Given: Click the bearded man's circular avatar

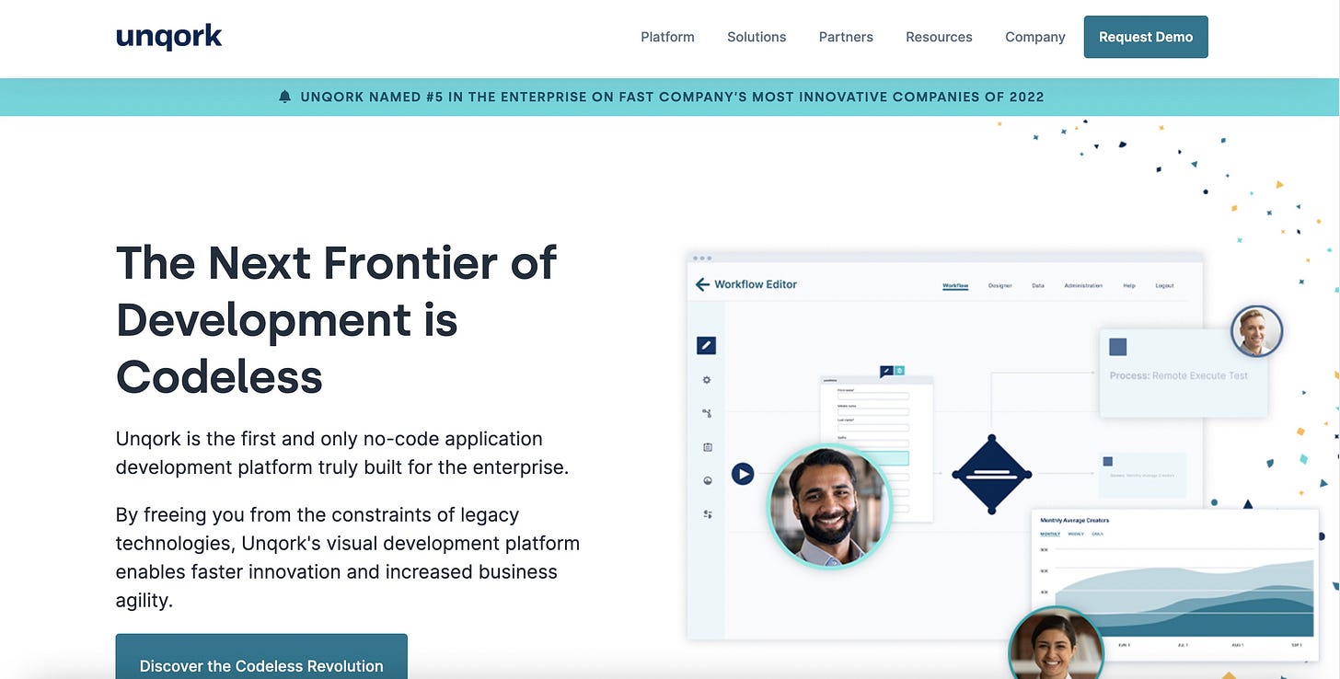Looking at the screenshot, I should tap(829, 506).
